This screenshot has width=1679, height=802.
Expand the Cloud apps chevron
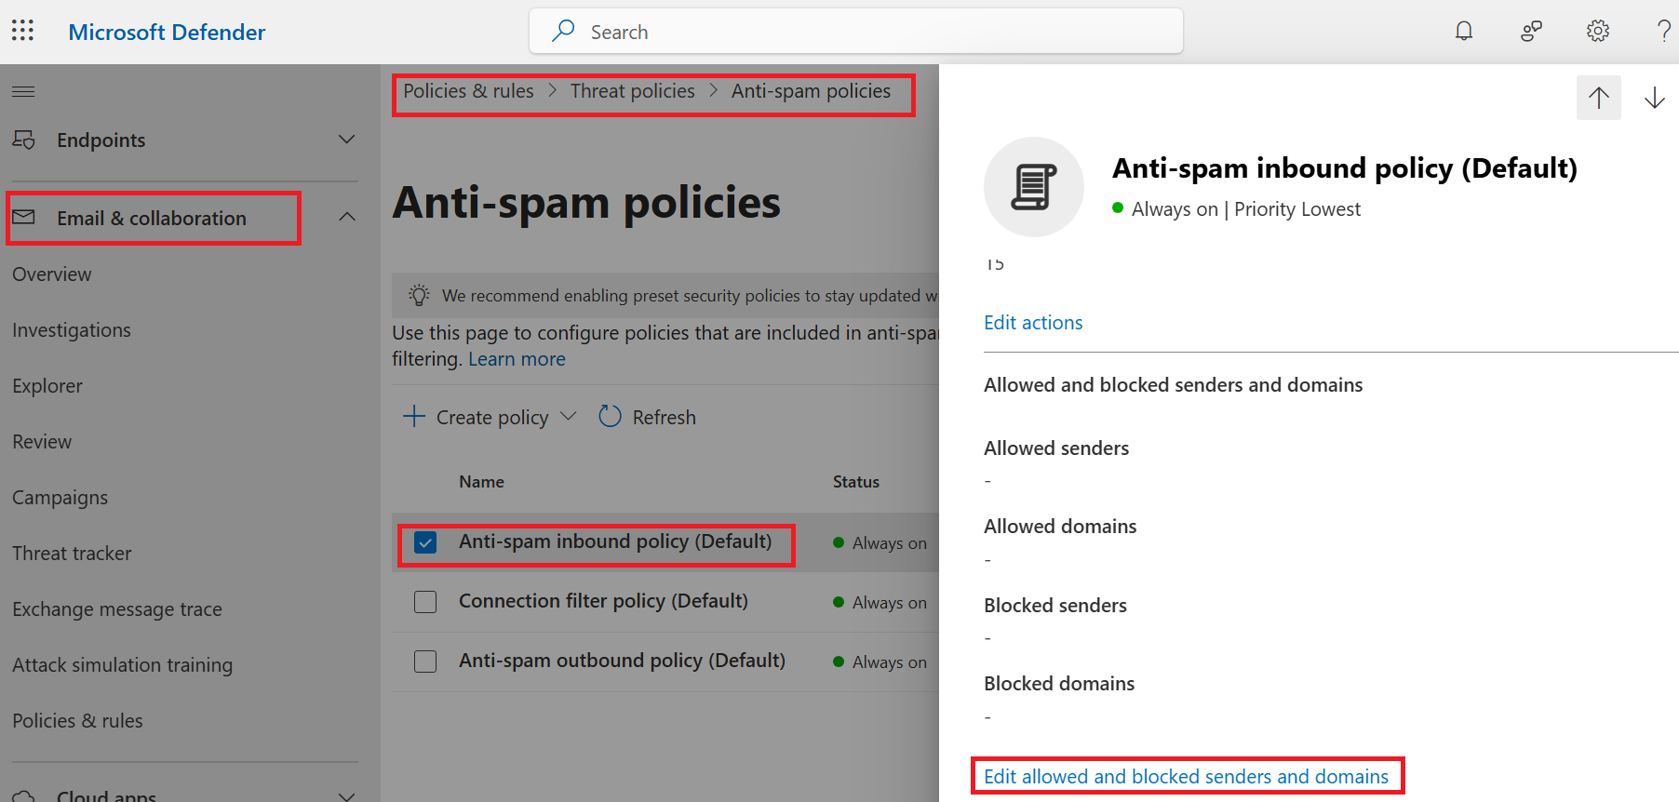coord(347,796)
